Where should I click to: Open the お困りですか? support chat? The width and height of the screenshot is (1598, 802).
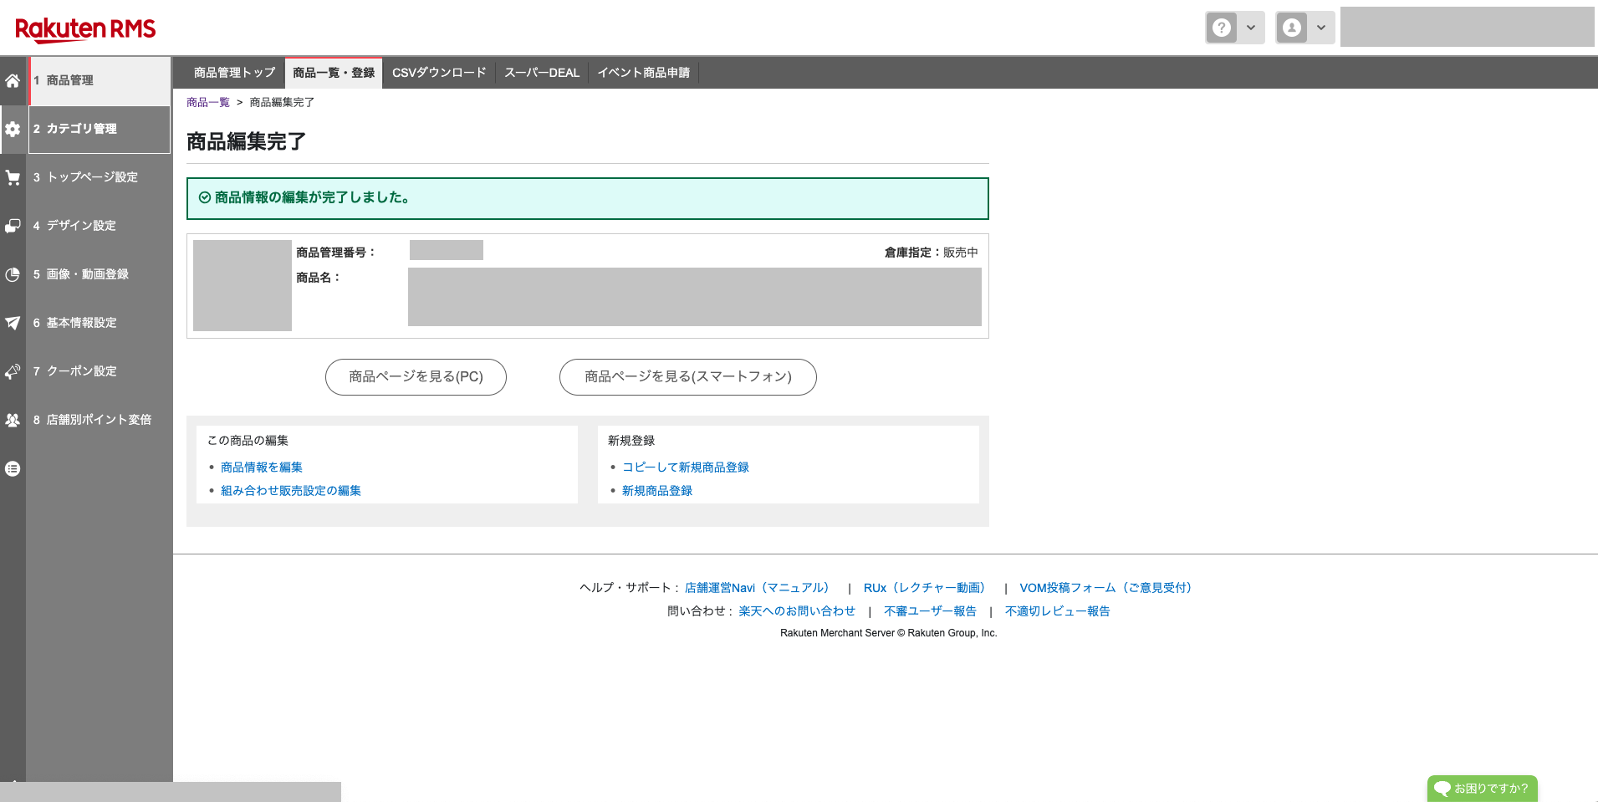click(1482, 788)
